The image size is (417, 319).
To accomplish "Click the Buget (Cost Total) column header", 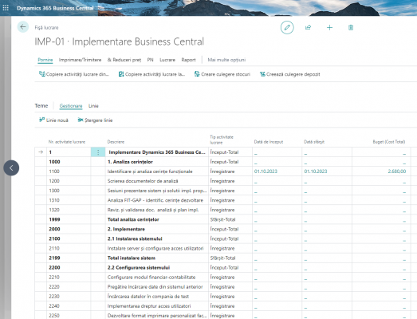I will click(389, 142).
